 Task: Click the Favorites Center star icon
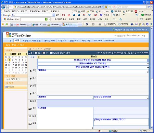click(x=3, y=24)
